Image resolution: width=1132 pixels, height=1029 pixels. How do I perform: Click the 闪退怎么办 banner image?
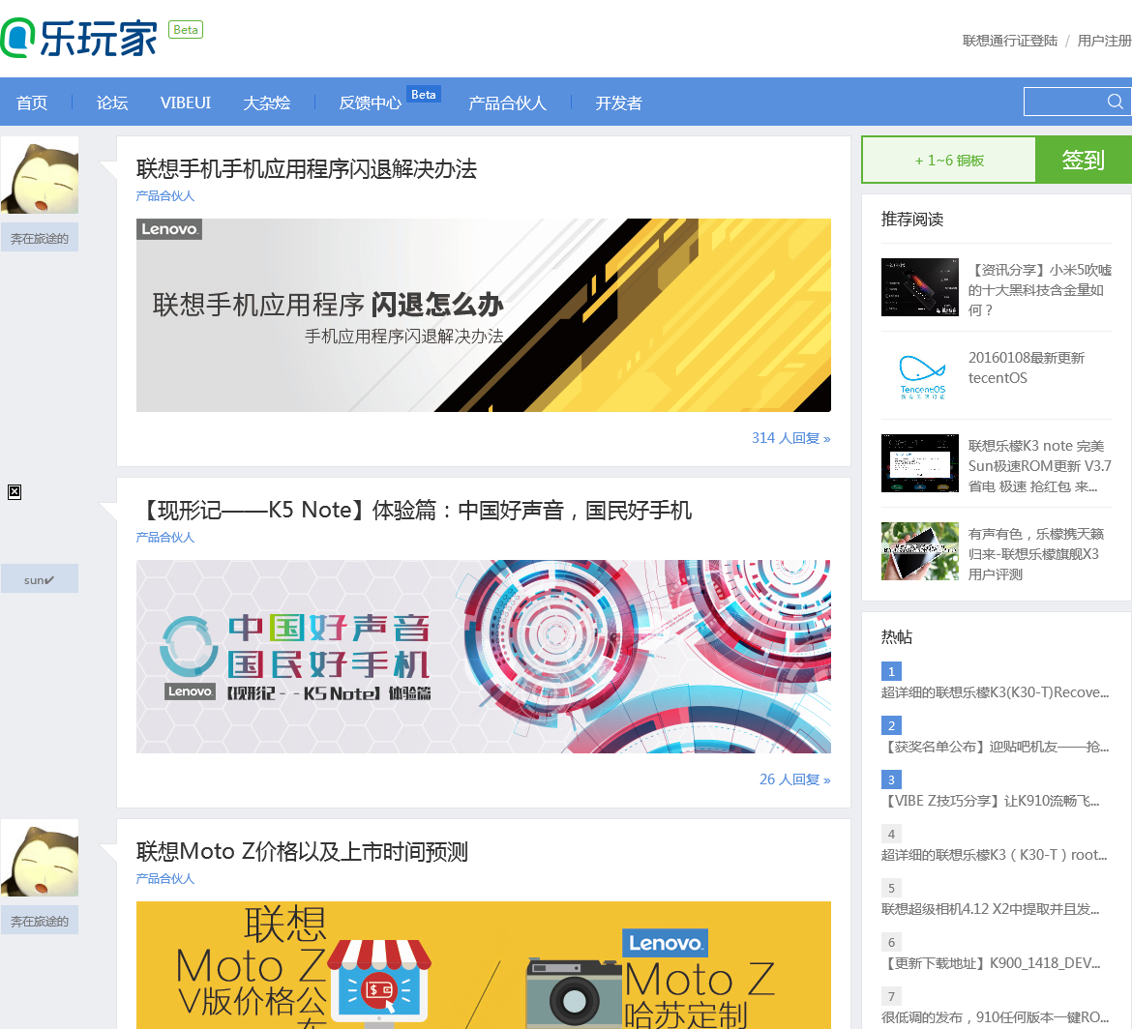click(x=484, y=315)
